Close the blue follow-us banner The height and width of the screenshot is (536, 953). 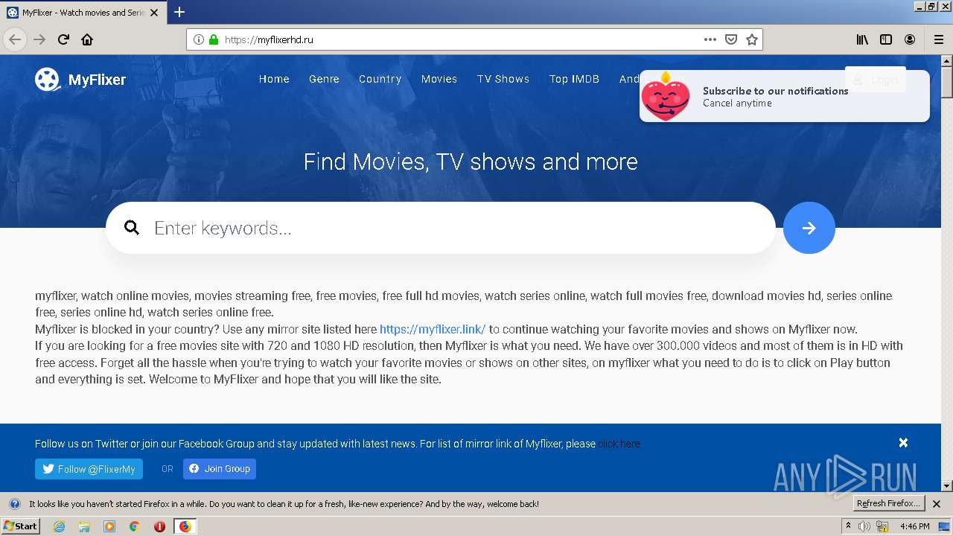click(903, 442)
